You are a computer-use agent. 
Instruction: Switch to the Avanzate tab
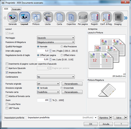[16, 9]
